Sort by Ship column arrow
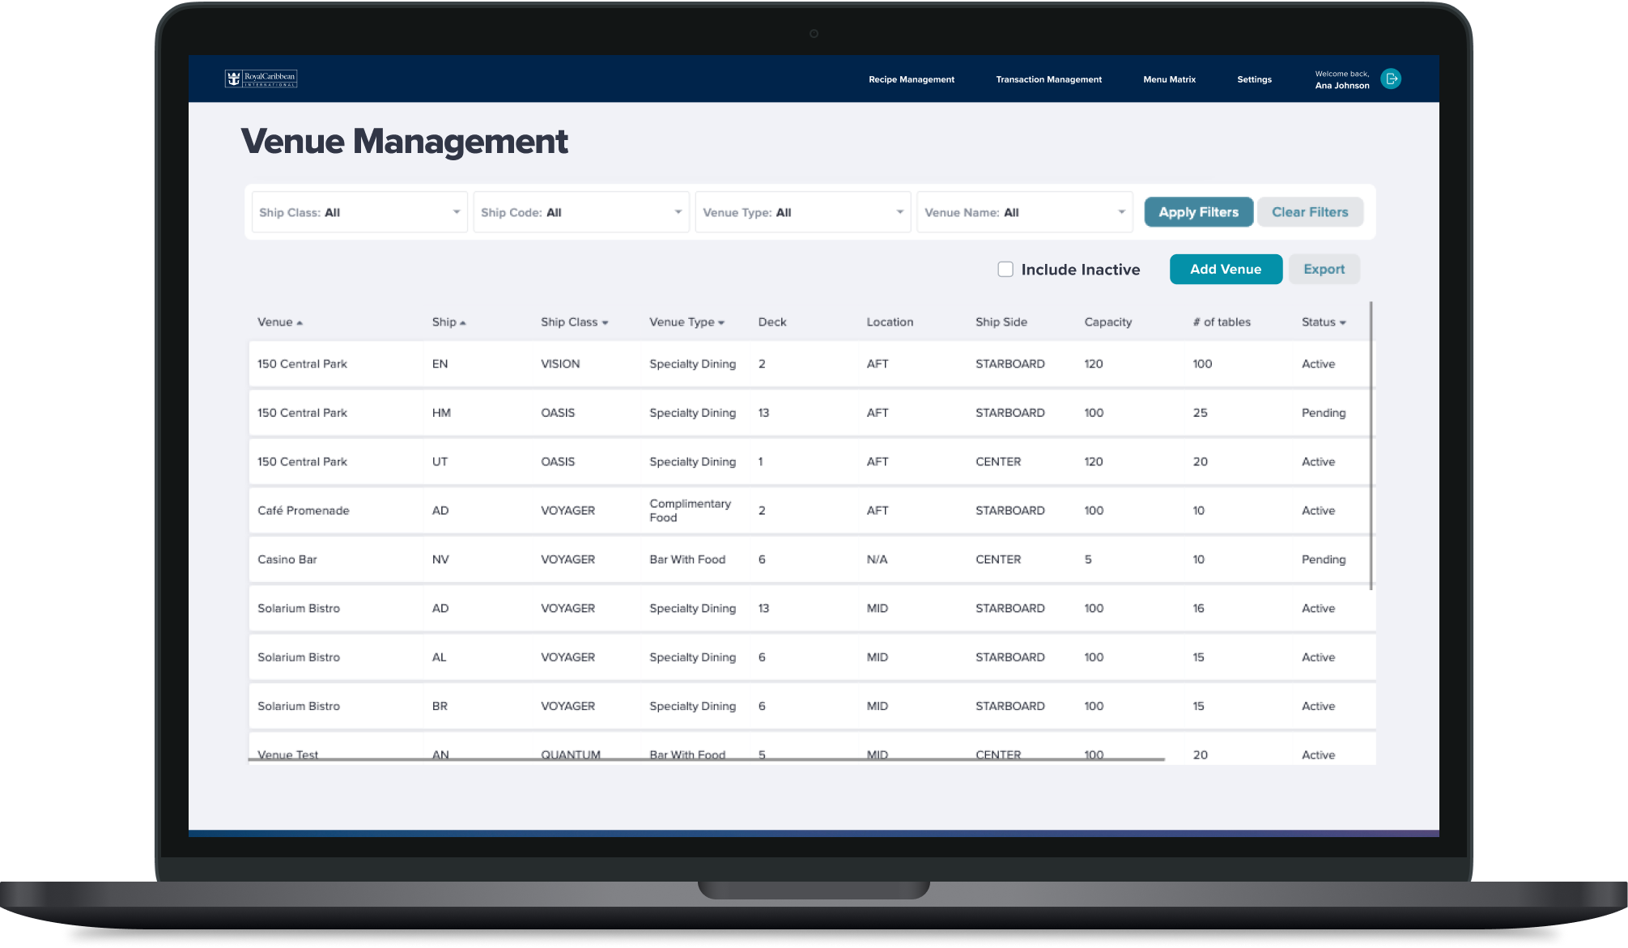 pyautogui.click(x=463, y=323)
